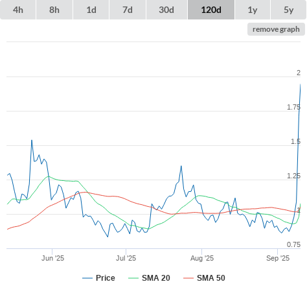Switch chart to 1y range
Screen dimensions: 307x295
tap(253, 10)
